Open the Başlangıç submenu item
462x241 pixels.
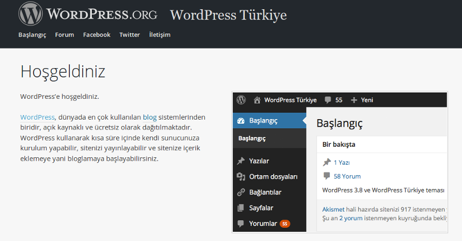[x=252, y=138]
